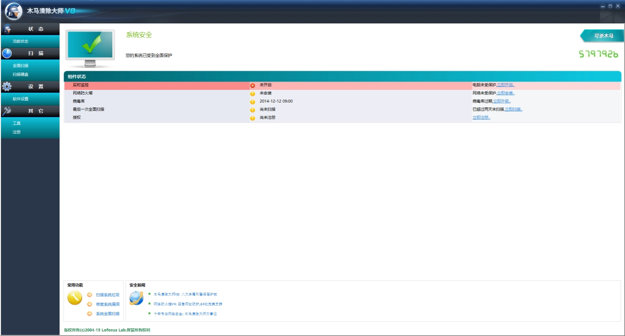
Task: Select 全面扫描 from the sidebar
Action: [21, 65]
